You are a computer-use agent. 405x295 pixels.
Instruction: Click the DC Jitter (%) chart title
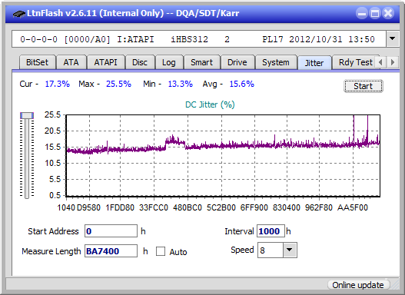coord(210,104)
